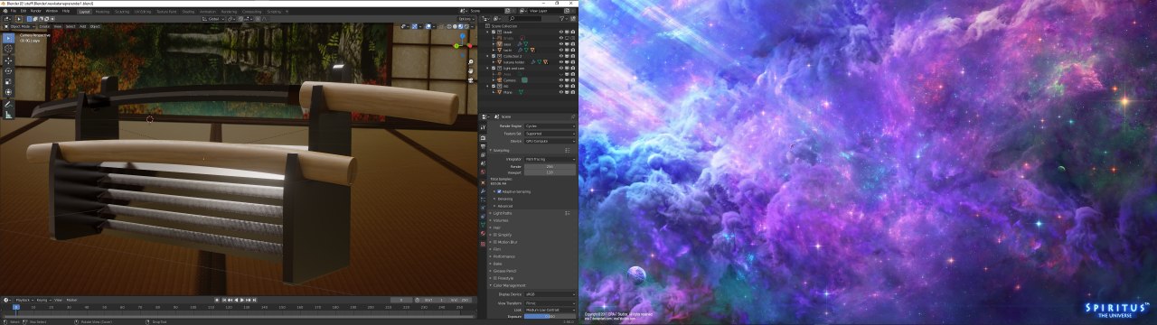
Task: Switch to the Shading workspace tab
Action: click(x=188, y=11)
